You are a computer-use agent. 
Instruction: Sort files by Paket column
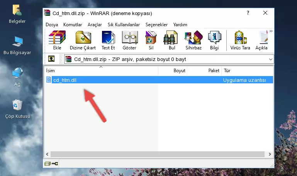[204, 71]
